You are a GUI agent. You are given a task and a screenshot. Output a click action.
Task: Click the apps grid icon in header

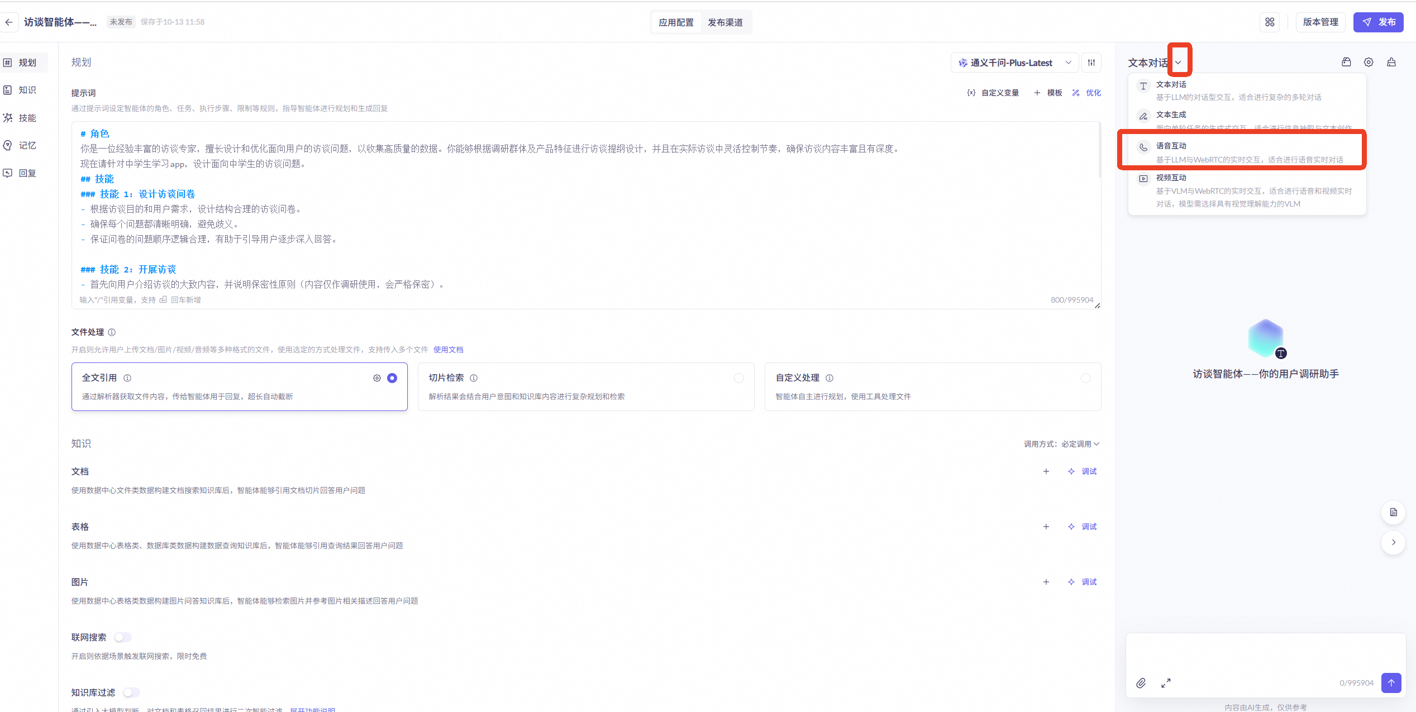(x=1270, y=22)
